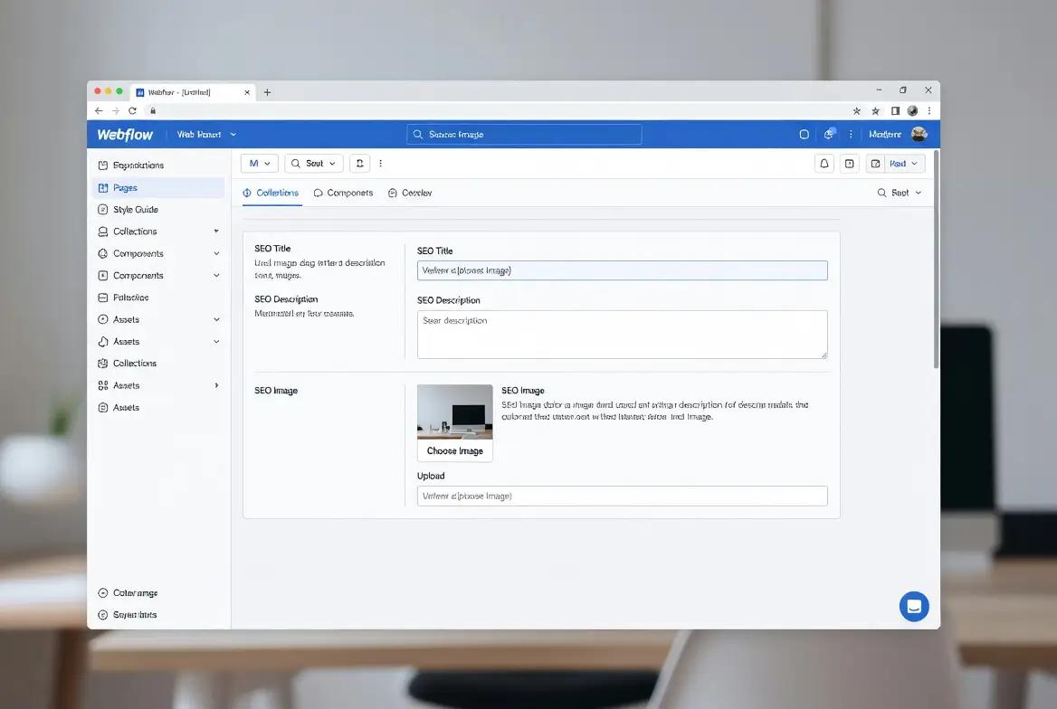Bookmark page using the star icon
The image size is (1057, 709).
point(857,110)
